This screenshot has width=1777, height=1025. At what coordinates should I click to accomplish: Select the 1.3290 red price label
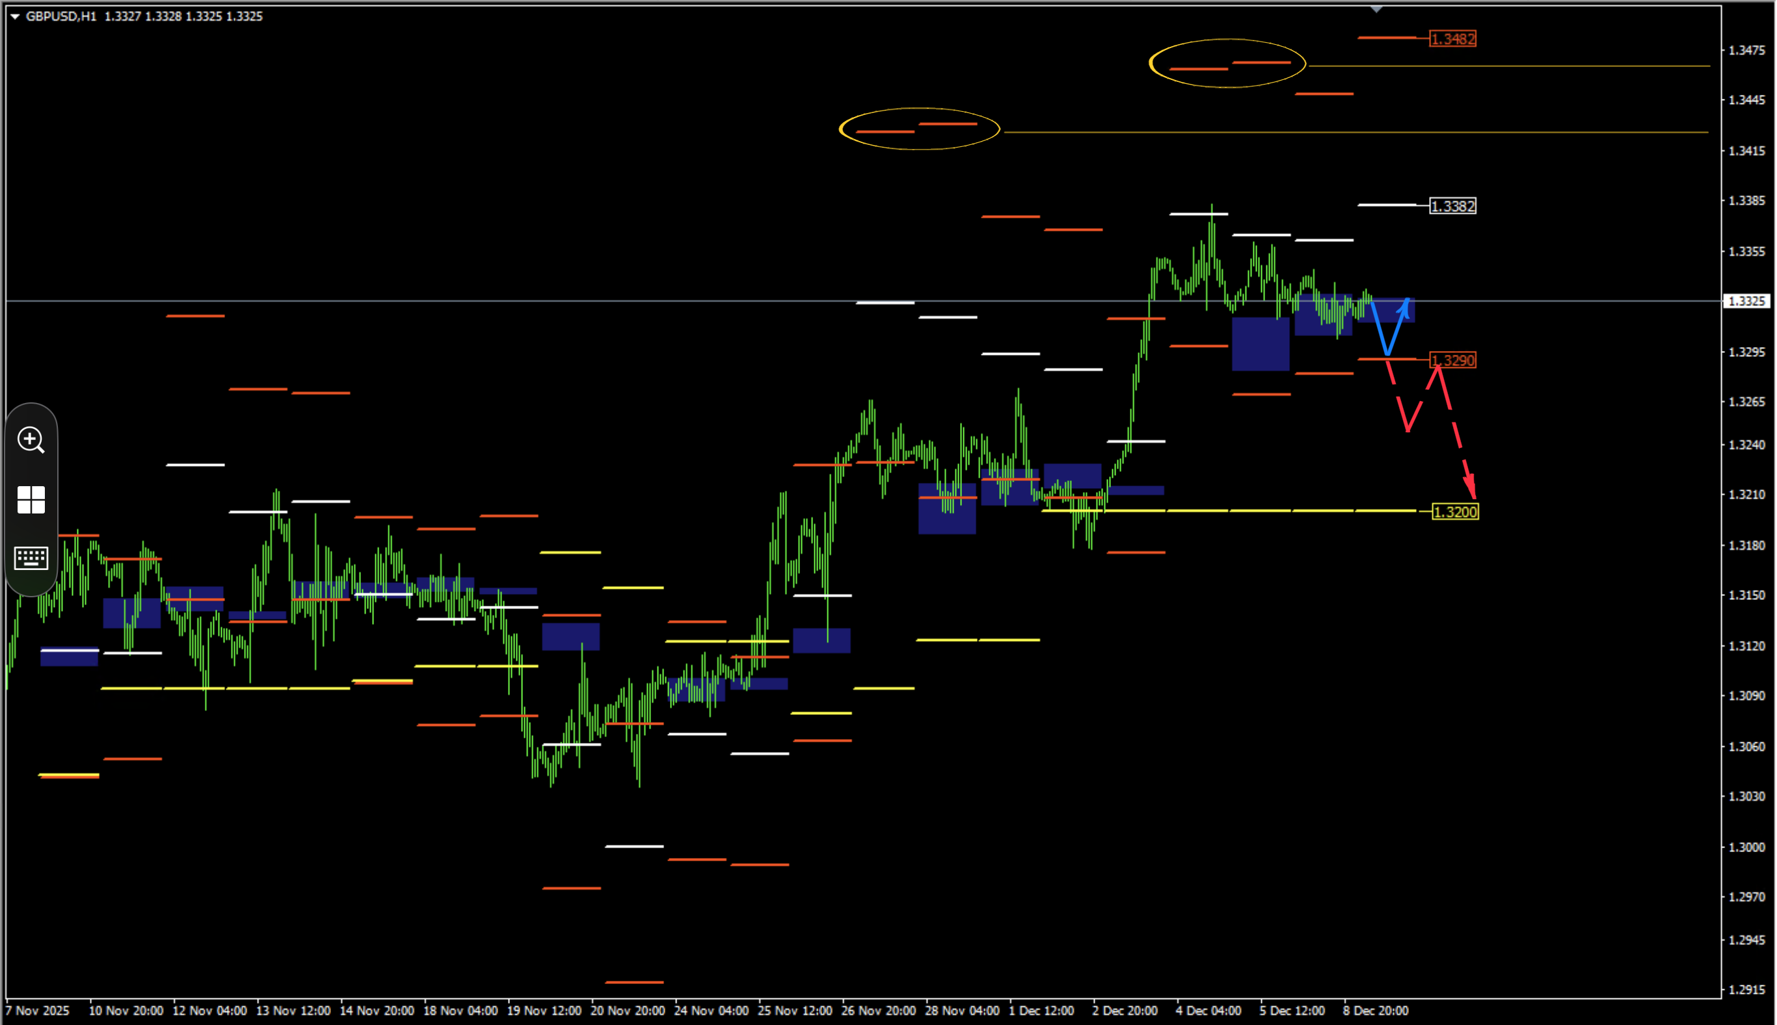point(1453,361)
